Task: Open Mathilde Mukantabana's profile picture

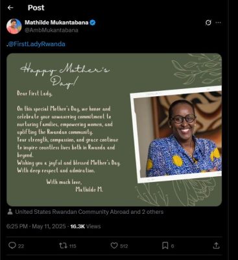Action: click(14, 26)
